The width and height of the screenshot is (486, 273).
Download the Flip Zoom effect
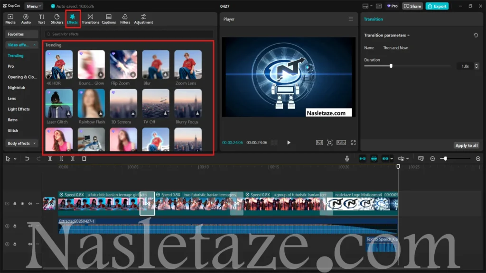[133, 74]
